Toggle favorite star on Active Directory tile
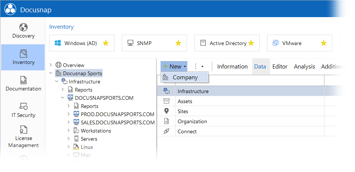Screen dimensions: 355x172 pyautogui.click(x=251, y=43)
